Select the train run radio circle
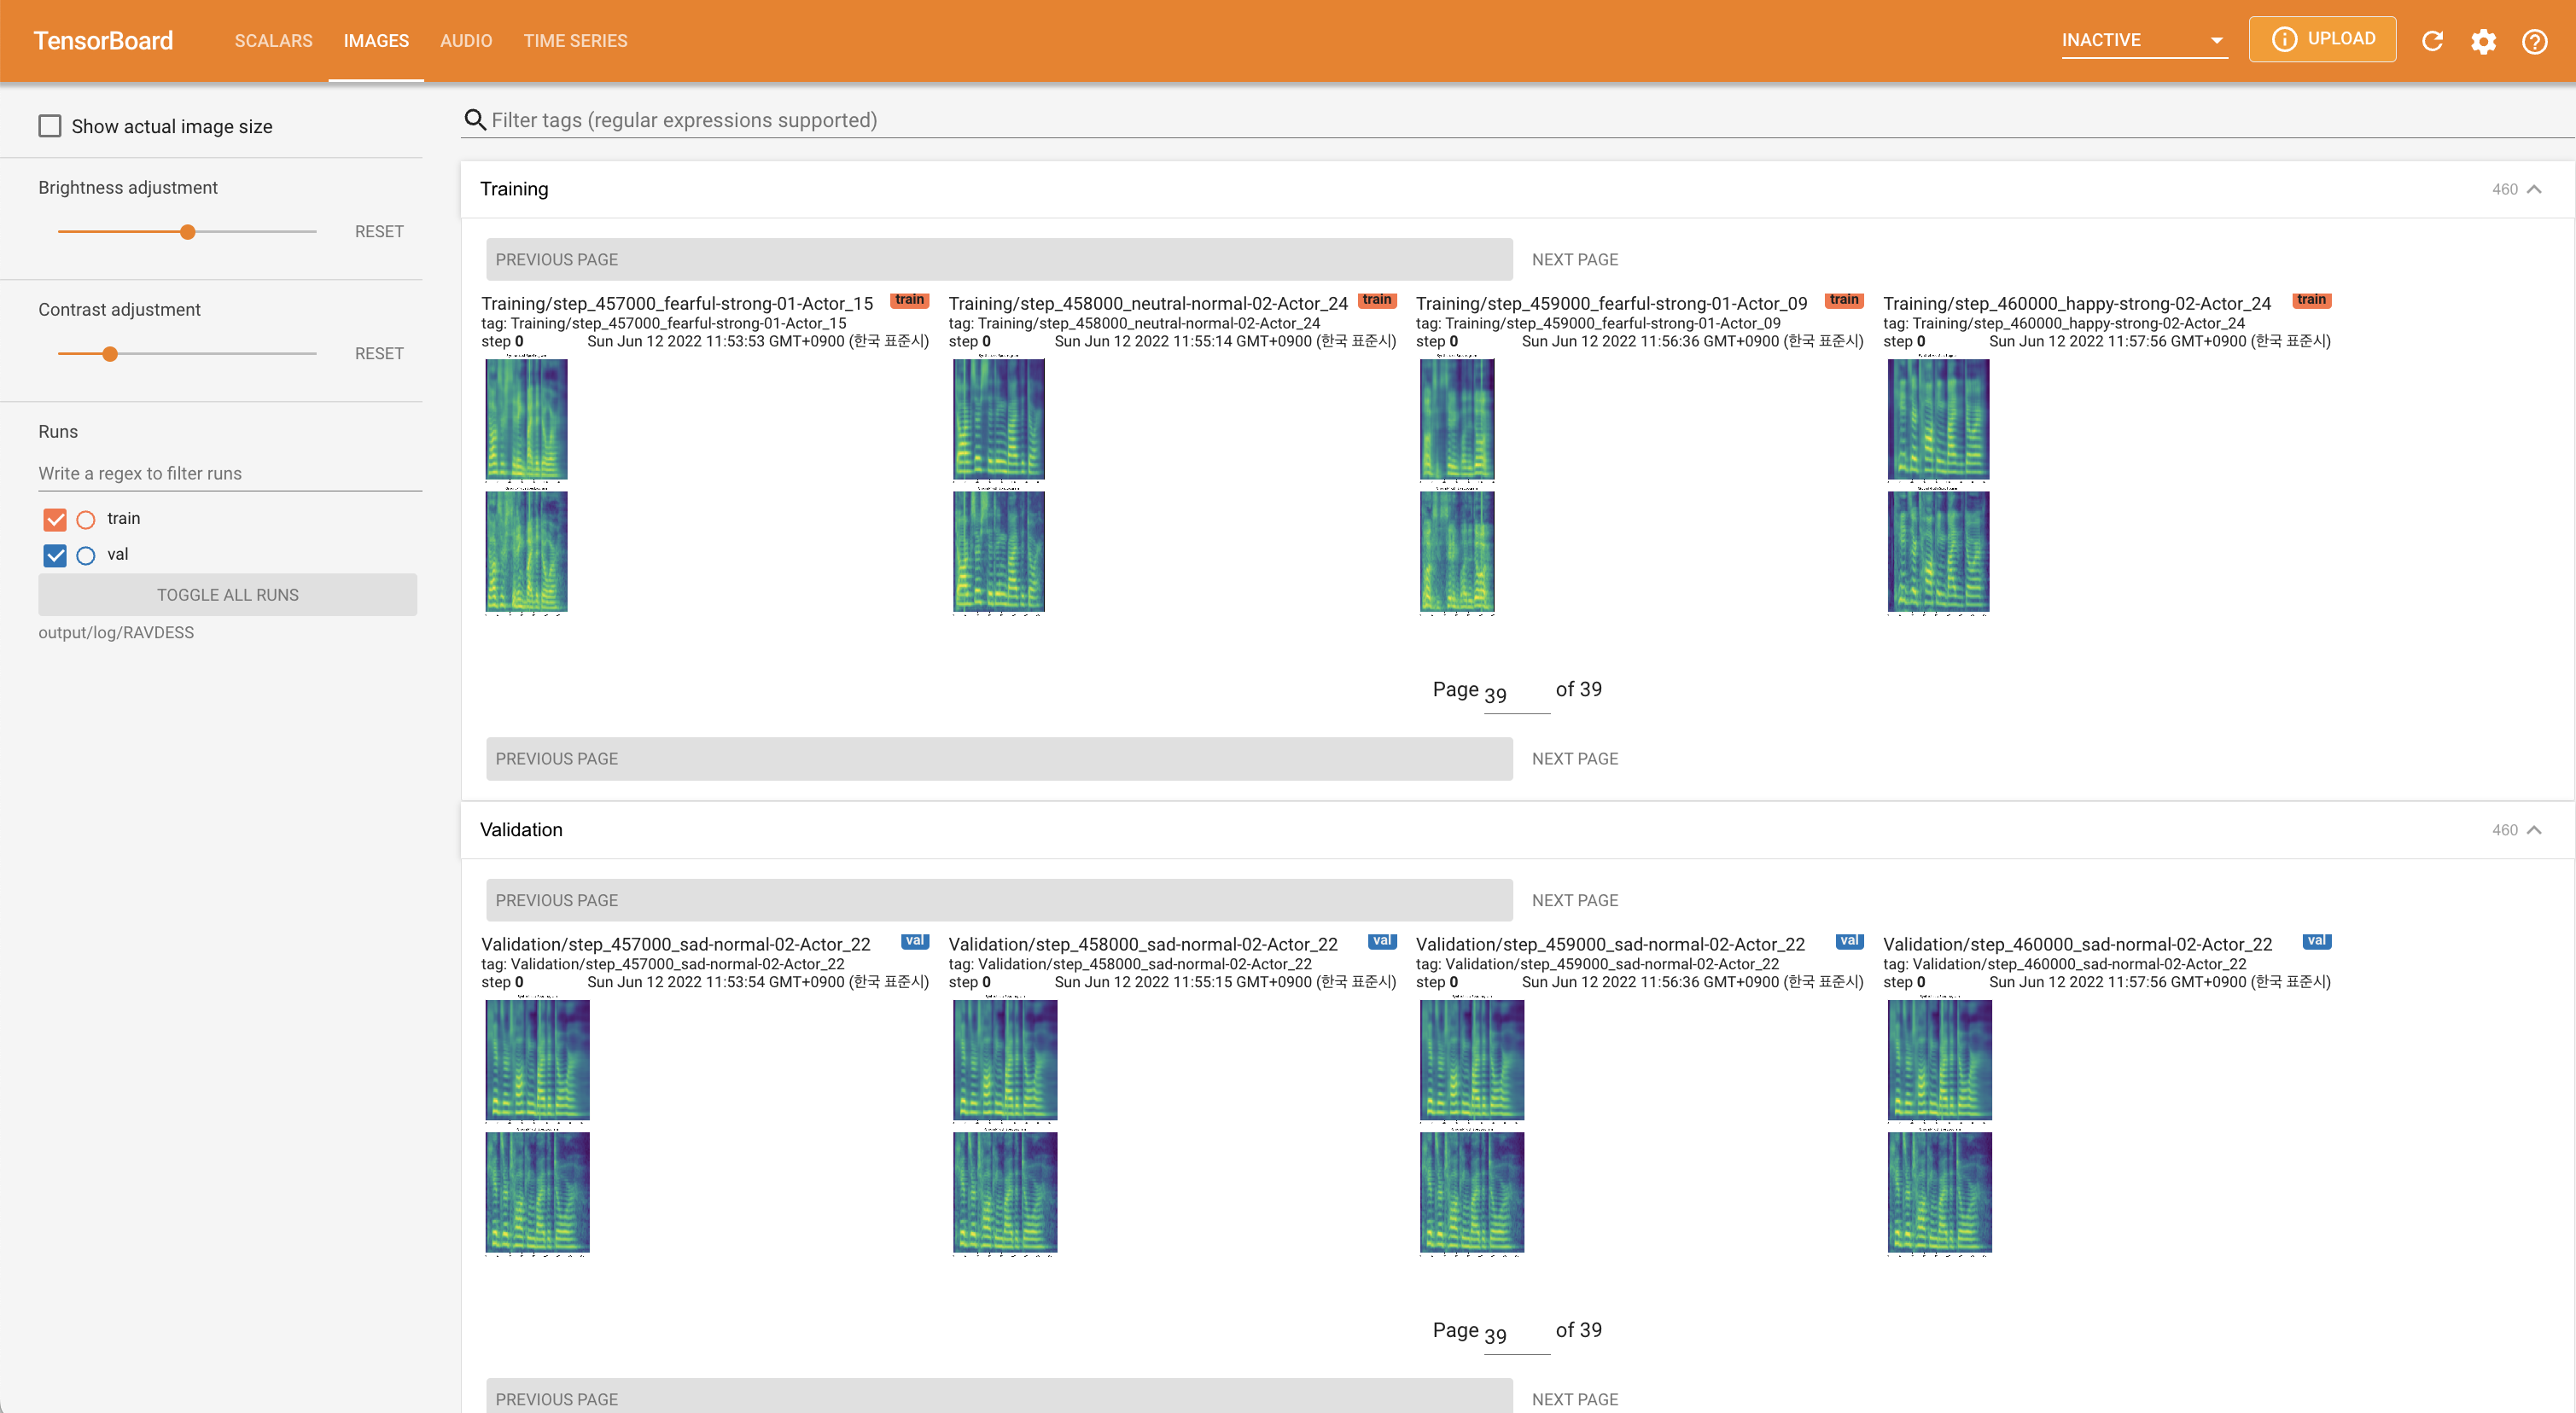This screenshot has height=1413, width=2576. (x=86, y=519)
